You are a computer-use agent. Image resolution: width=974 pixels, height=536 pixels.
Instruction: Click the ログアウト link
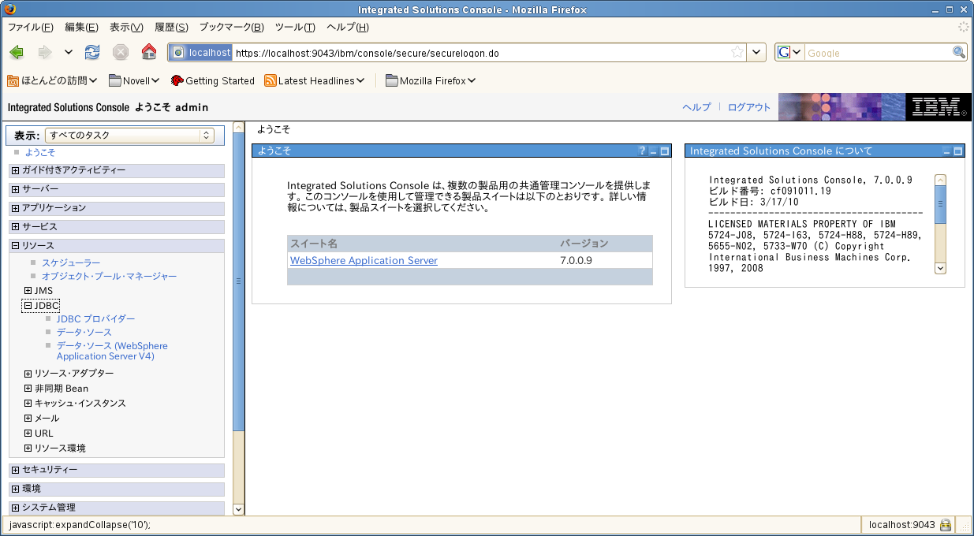pyautogui.click(x=749, y=107)
